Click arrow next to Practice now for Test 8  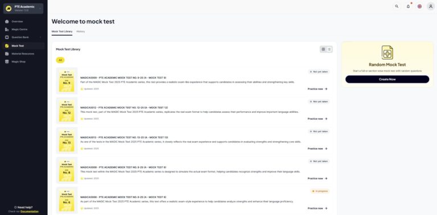click(326, 178)
